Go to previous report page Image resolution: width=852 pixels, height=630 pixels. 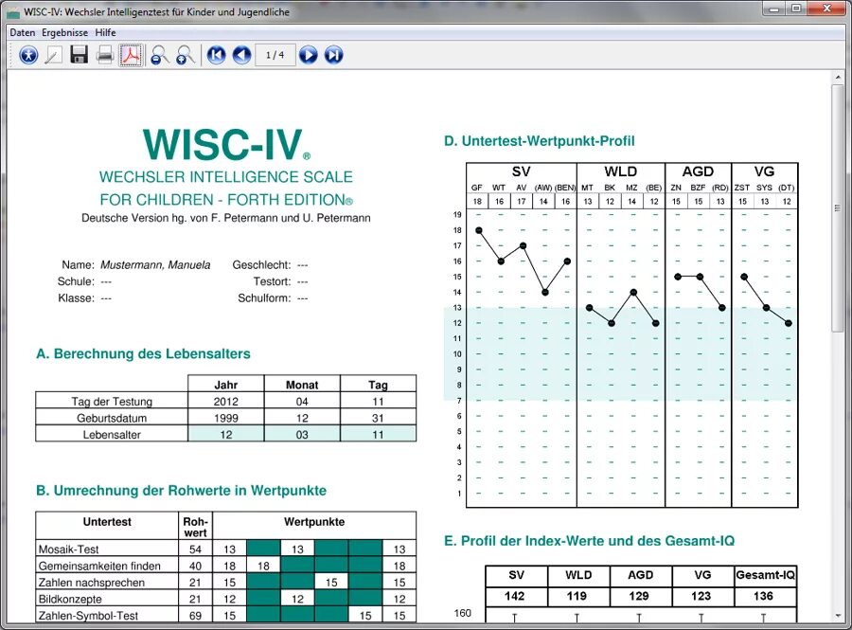point(241,55)
